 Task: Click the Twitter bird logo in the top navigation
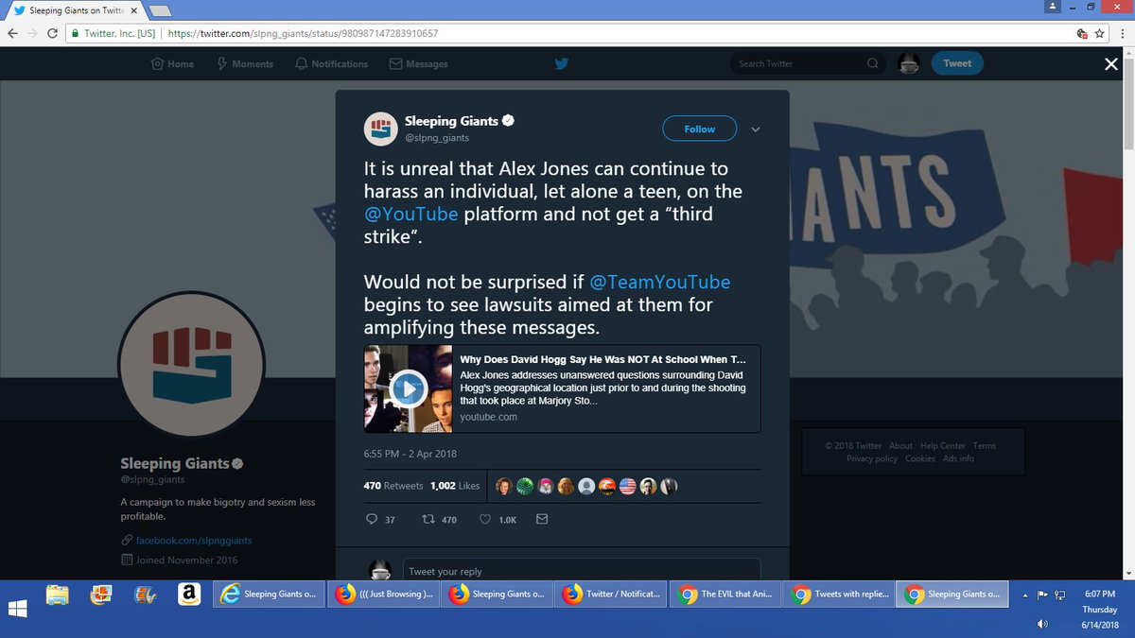click(561, 63)
